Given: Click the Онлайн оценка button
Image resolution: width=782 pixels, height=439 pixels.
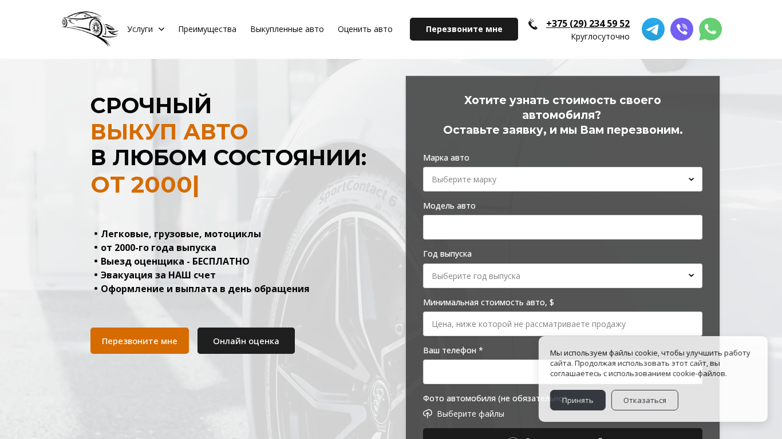Looking at the screenshot, I should tap(246, 341).
